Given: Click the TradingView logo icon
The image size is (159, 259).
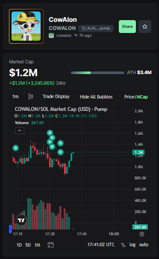Looking at the screenshot, I should [x=21, y=220].
